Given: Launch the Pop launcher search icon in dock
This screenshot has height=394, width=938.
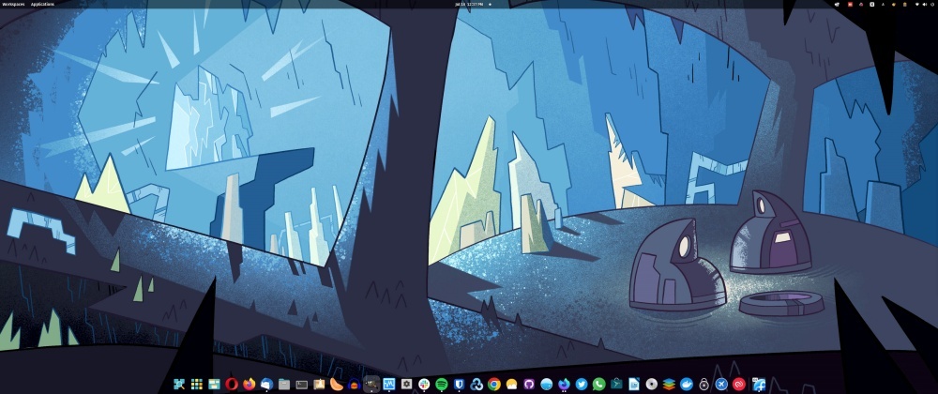Looking at the screenshot, I should [179, 384].
